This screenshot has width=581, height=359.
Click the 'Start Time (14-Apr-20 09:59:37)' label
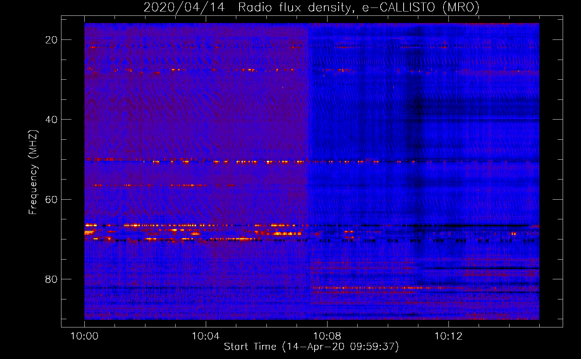tap(311, 347)
